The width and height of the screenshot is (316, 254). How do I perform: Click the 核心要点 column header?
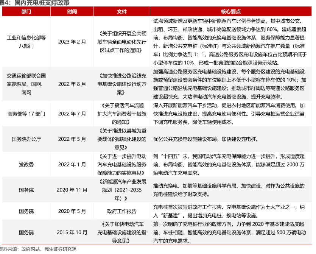tap(231, 12)
